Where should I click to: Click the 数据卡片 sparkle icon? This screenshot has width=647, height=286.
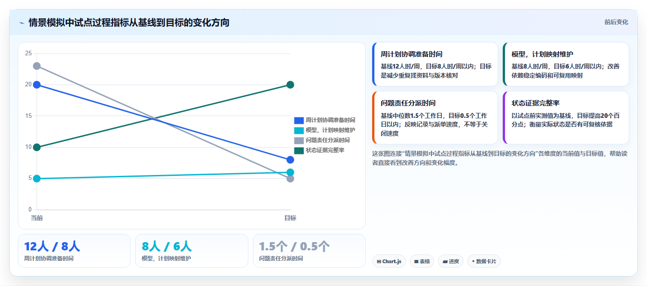(x=473, y=262)
